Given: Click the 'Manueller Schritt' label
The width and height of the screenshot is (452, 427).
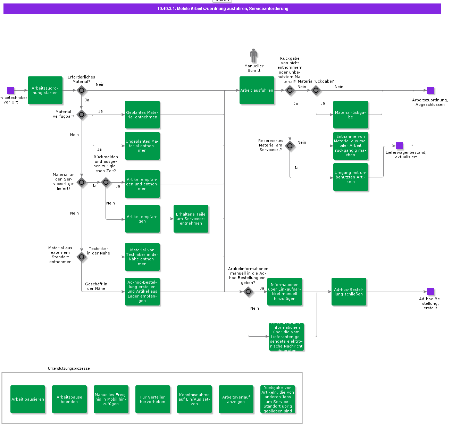Looking at the screenshot, I should 254,68.
